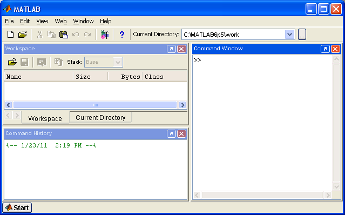The image size is (345, 215).
Task: Close the Command History panel
Action: point(181,133)
